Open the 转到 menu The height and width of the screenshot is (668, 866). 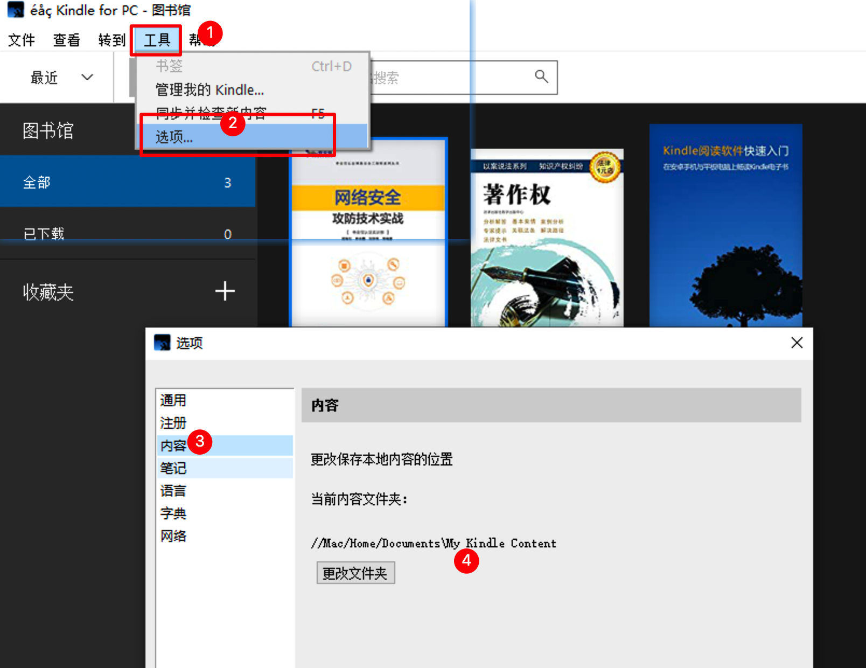pyautogui.click(x=111, y=40)
